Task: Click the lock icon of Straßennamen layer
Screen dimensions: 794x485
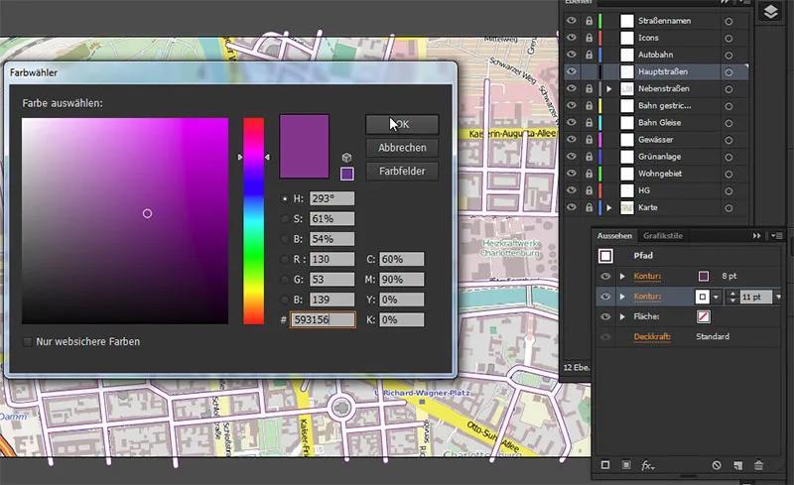Action: click(589, 21)
